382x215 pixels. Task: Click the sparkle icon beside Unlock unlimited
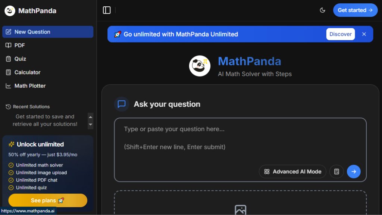click(x=12, y=144)
